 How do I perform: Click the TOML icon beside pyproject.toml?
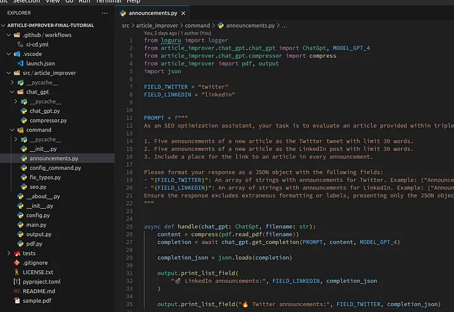17,282
